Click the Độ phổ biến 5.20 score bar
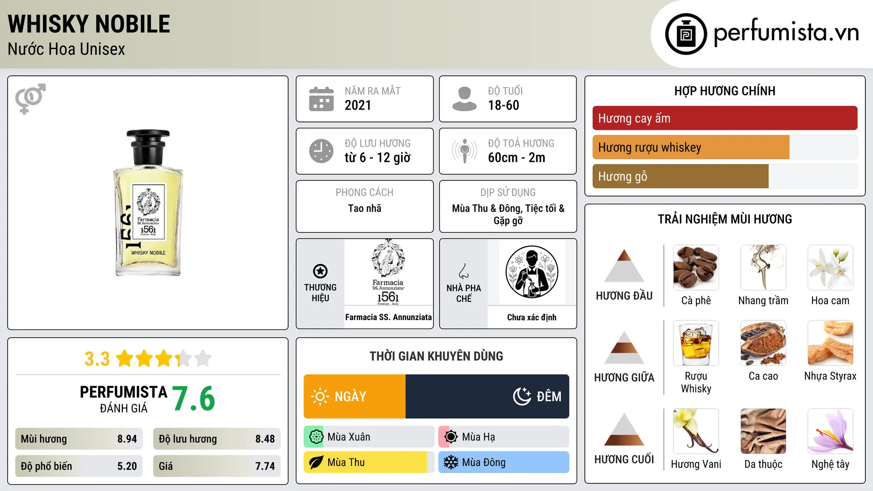Viewport: 873px width, 491px height. coord(79,466)
